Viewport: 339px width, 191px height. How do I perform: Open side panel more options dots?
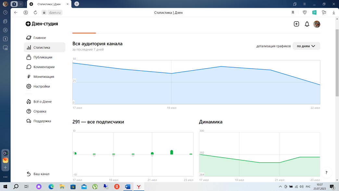coord(6,177)
